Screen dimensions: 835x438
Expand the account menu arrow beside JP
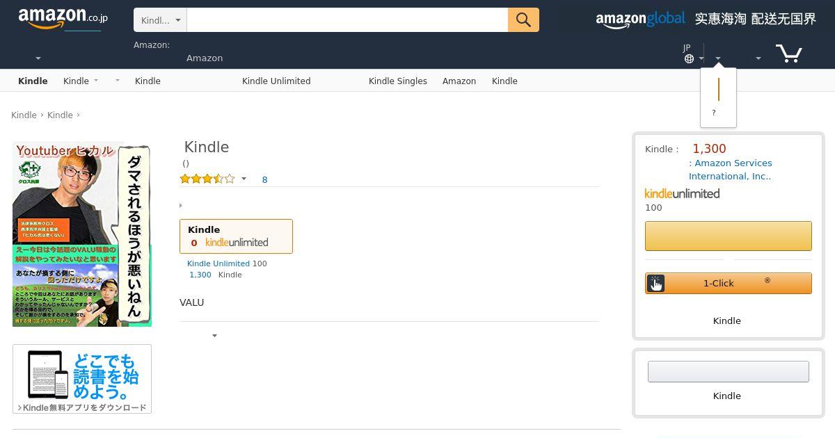click(718, 58)
